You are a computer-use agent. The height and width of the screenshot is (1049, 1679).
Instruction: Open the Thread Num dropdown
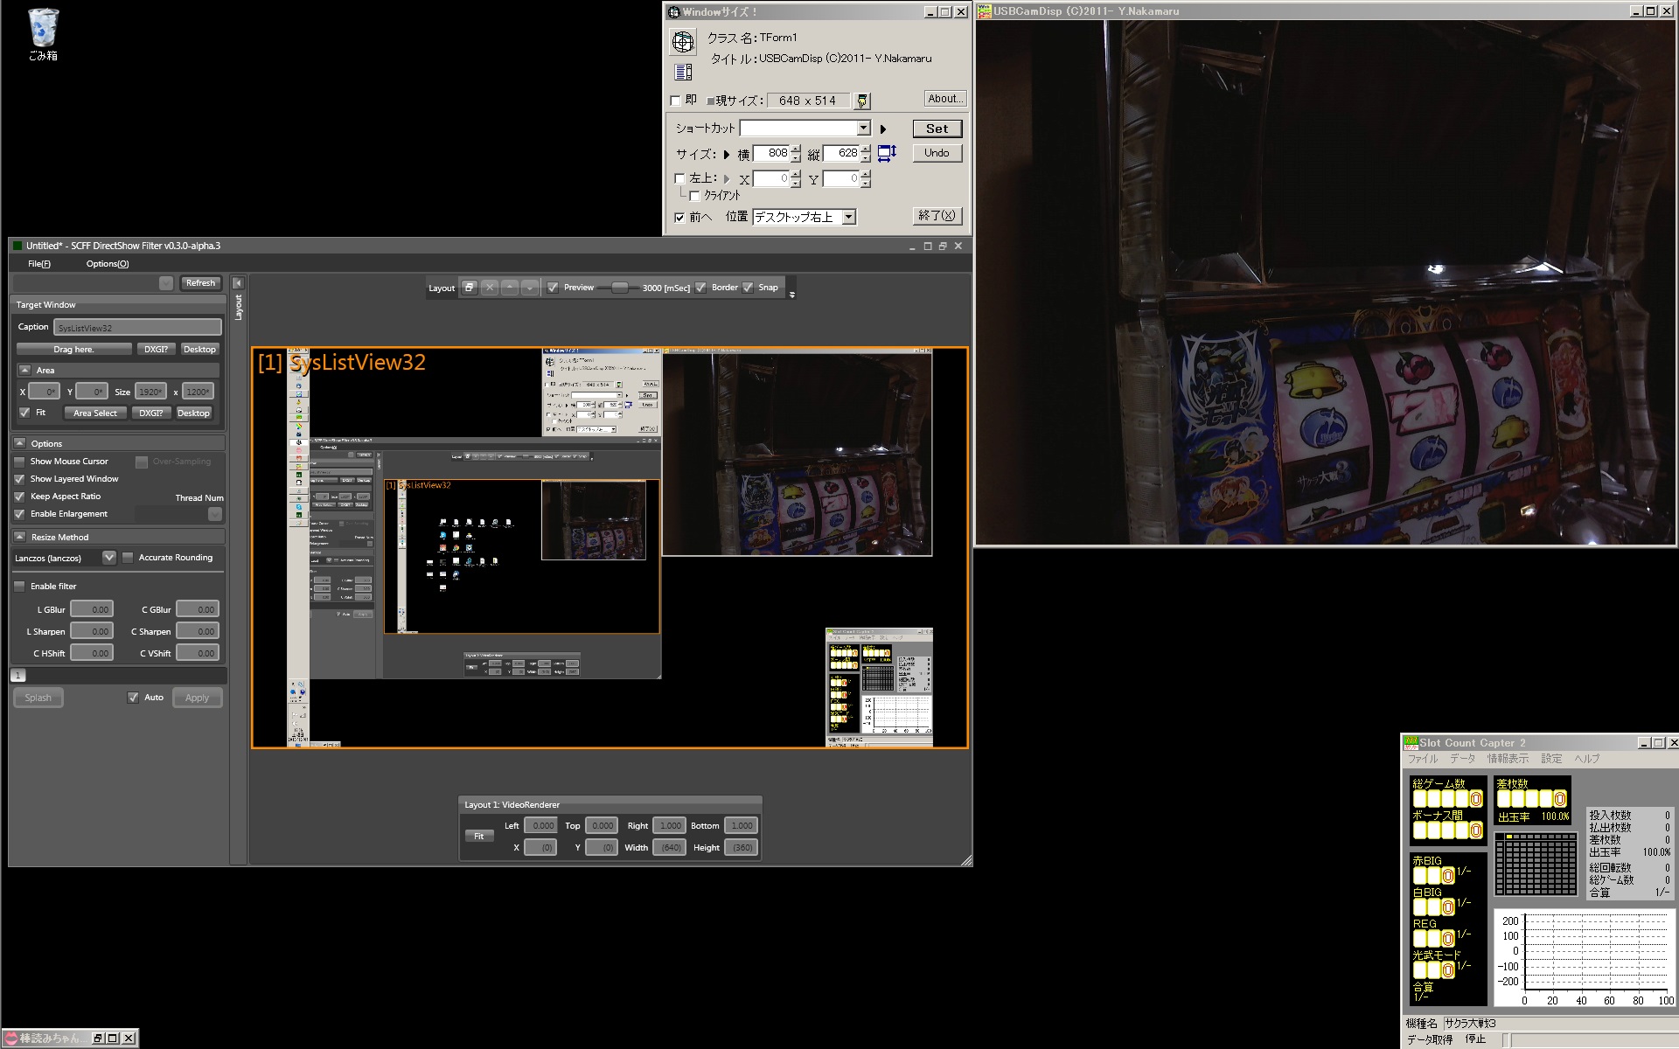pos(215,514)
